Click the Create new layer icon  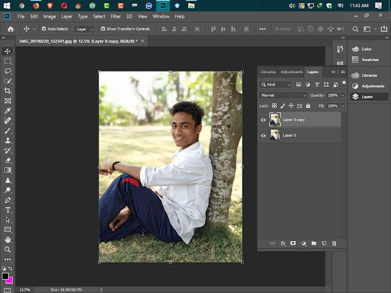pyautogui.click(x=324, y=244)
